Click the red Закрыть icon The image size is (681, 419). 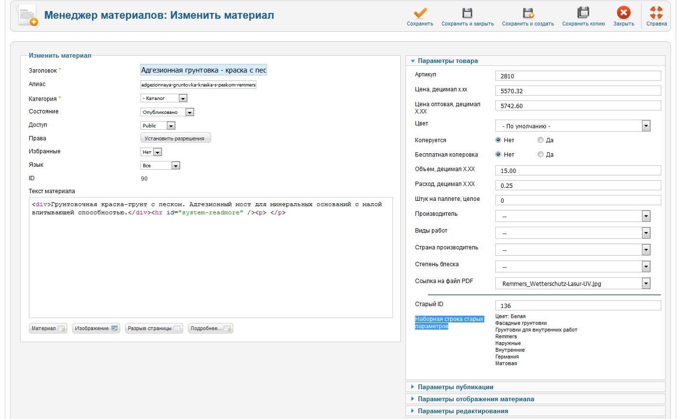[623, 13]
